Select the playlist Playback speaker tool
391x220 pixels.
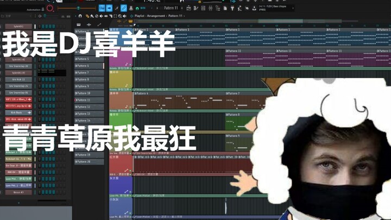125,16
